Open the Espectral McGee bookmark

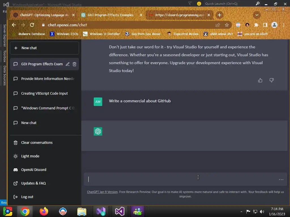pyautogui.click(x=183, y=34)
